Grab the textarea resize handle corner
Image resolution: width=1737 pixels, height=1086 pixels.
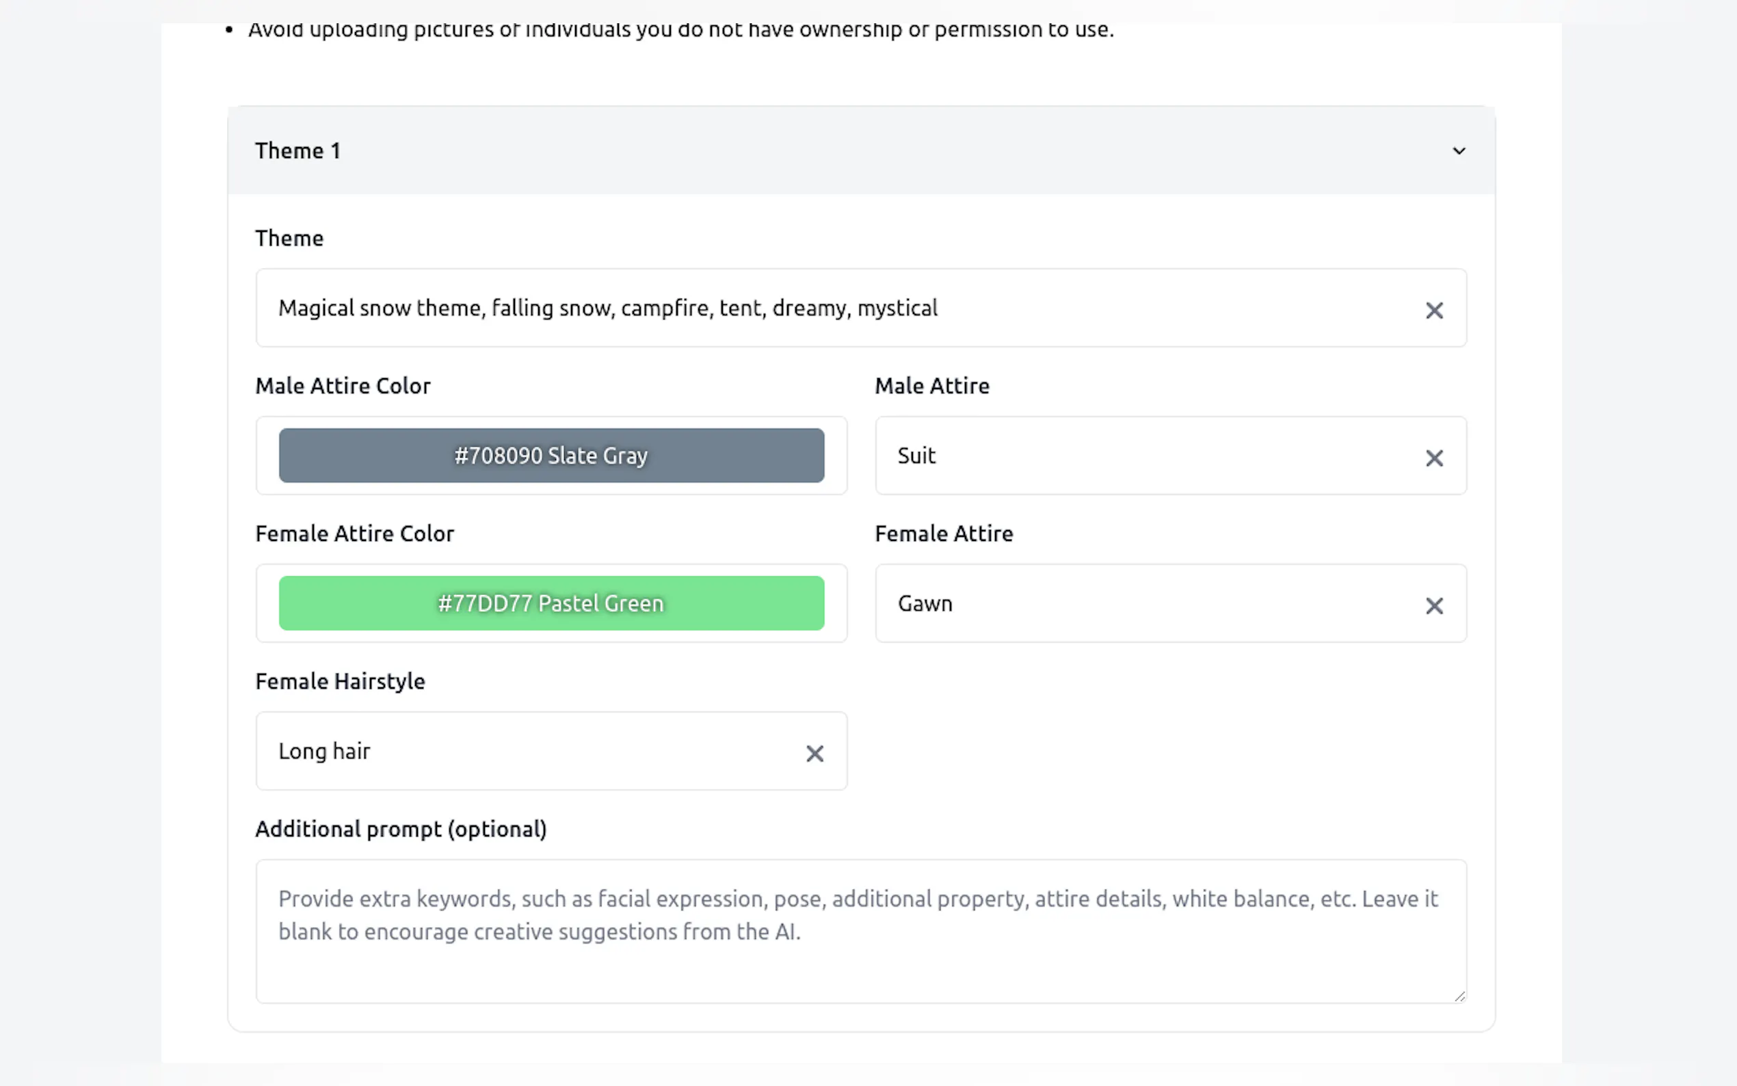click(1459, 996)
